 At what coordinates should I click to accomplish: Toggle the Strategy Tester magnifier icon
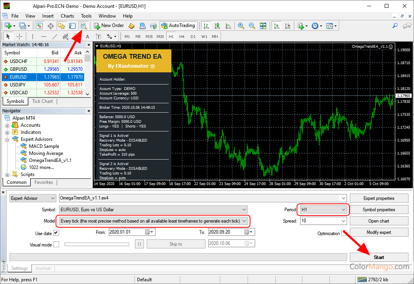pos(83,25)
